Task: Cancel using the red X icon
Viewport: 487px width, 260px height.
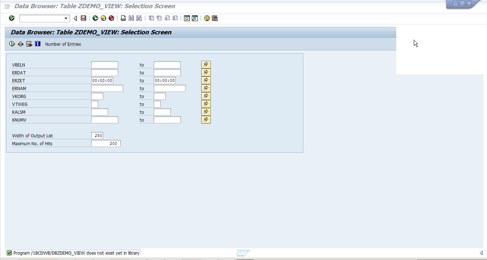Action: pos(110,18)
